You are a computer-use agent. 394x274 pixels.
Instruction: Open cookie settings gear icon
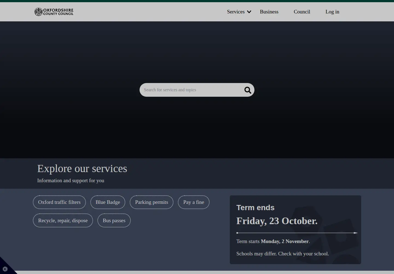pyautogui.click(x=5, y=269)
